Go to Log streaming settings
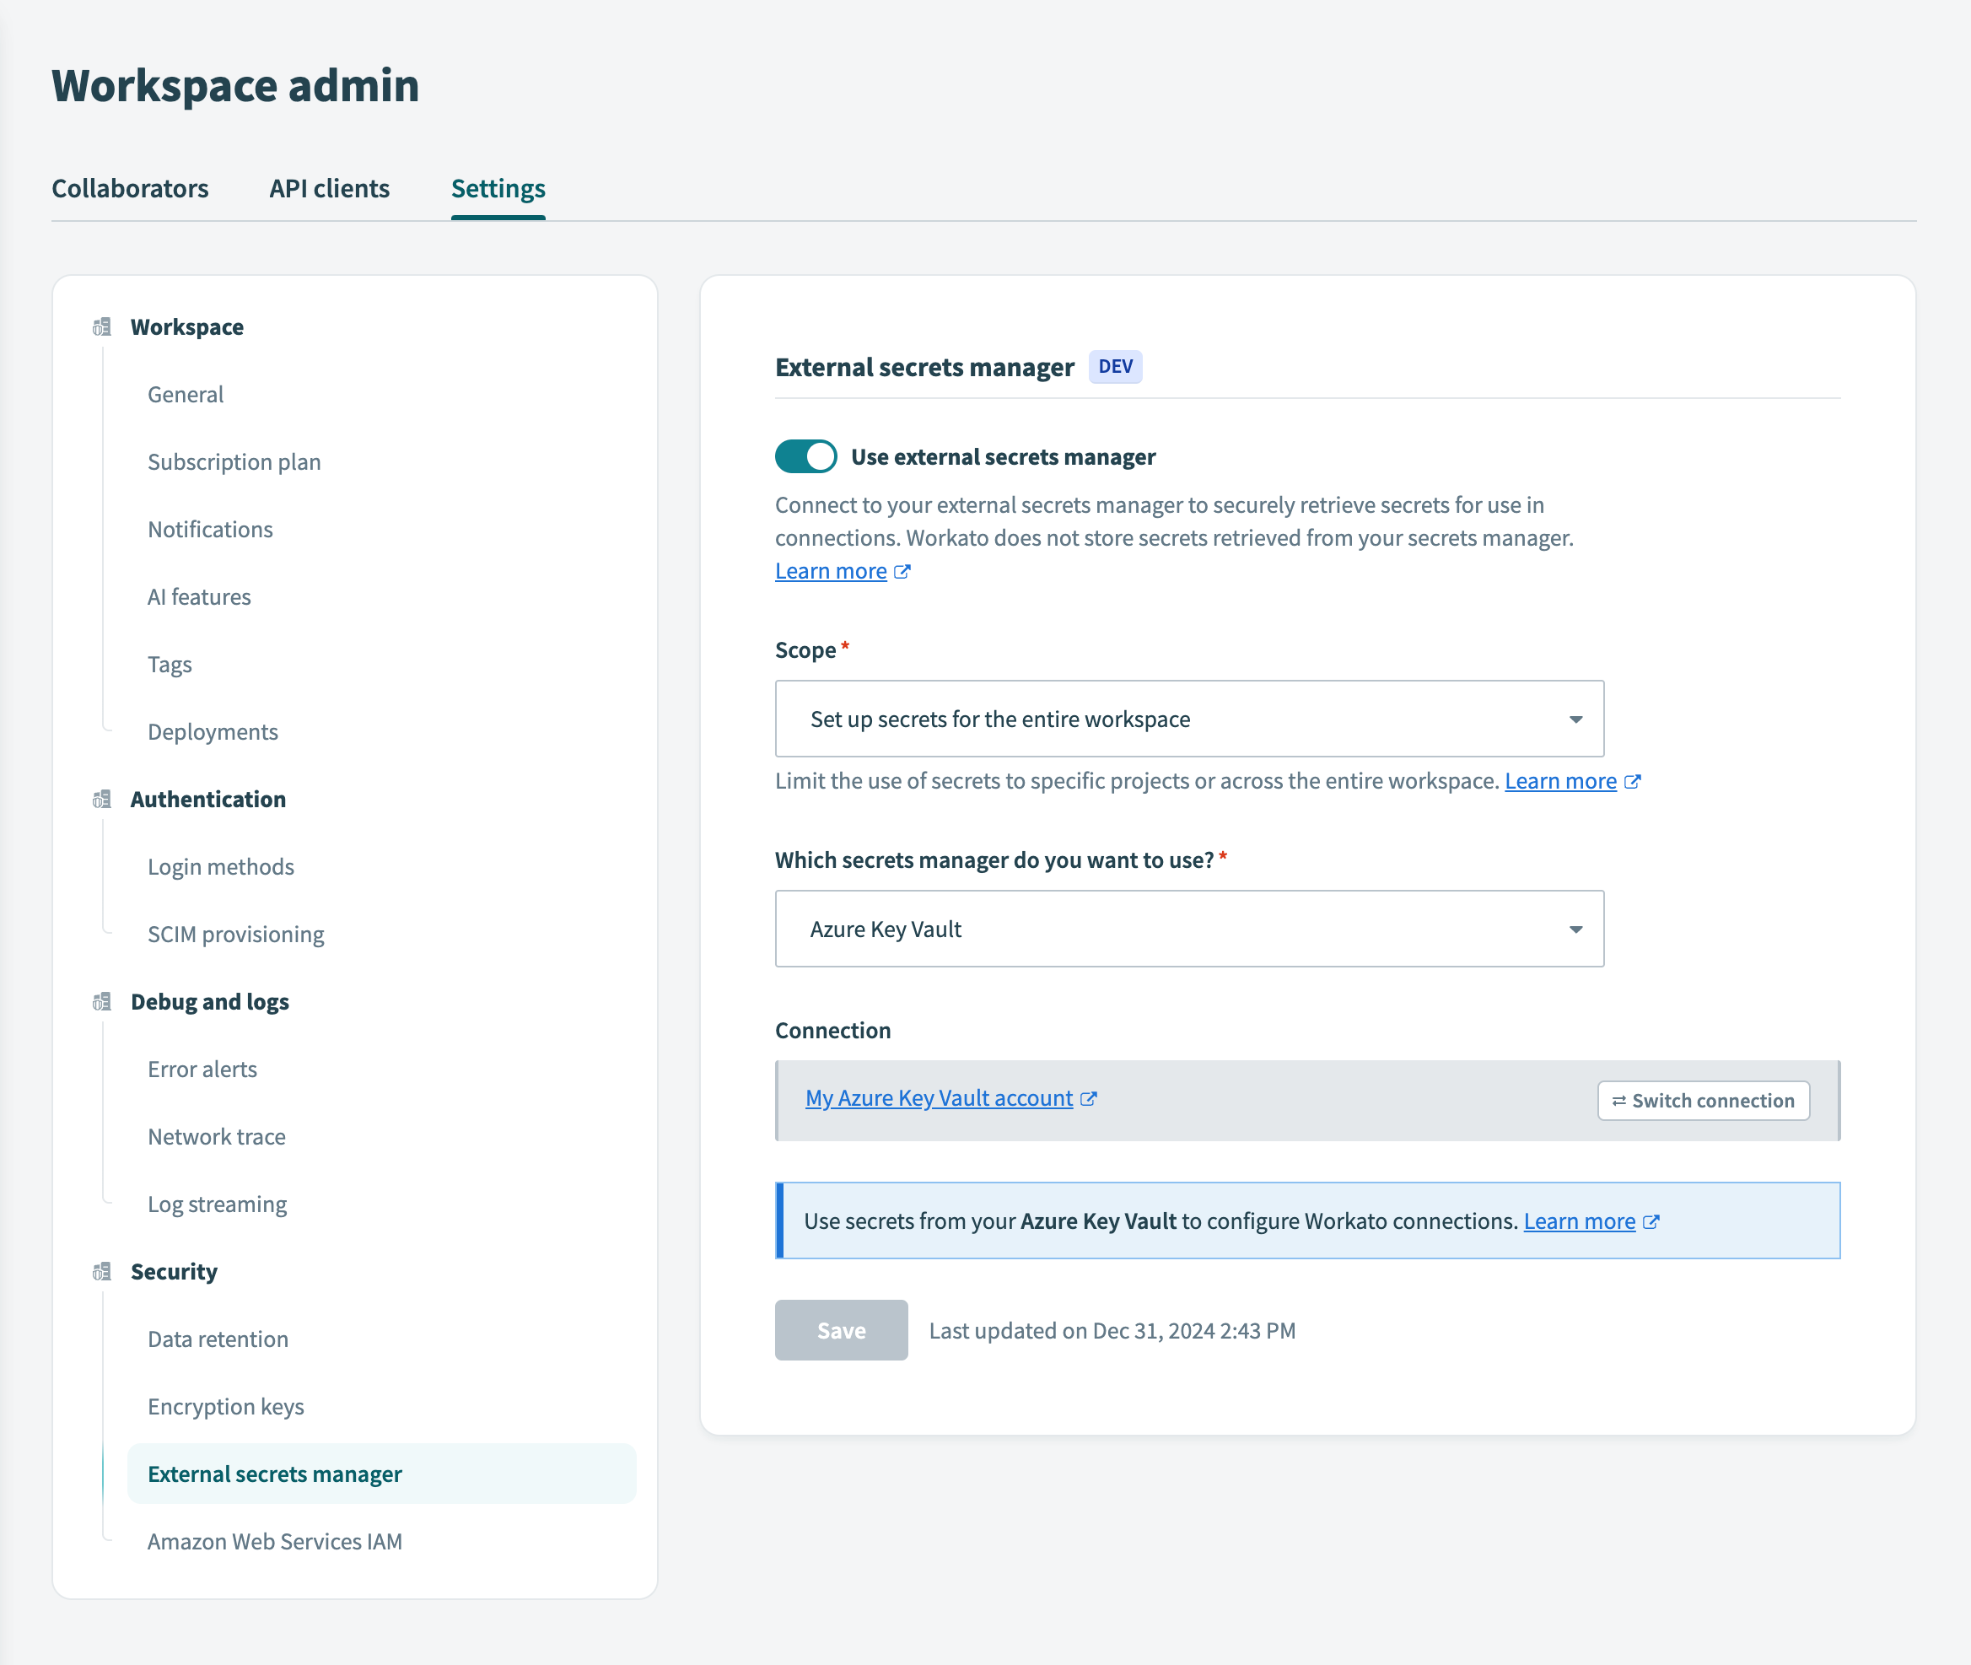This screenshot has height=1665, width=1971. [217, 1204]
